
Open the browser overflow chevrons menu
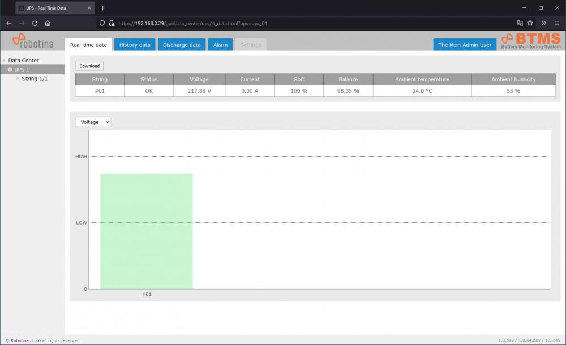[543, 23]
